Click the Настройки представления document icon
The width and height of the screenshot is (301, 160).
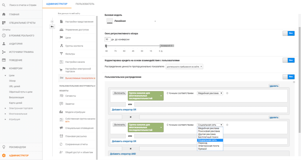click(x=61, y=21)
